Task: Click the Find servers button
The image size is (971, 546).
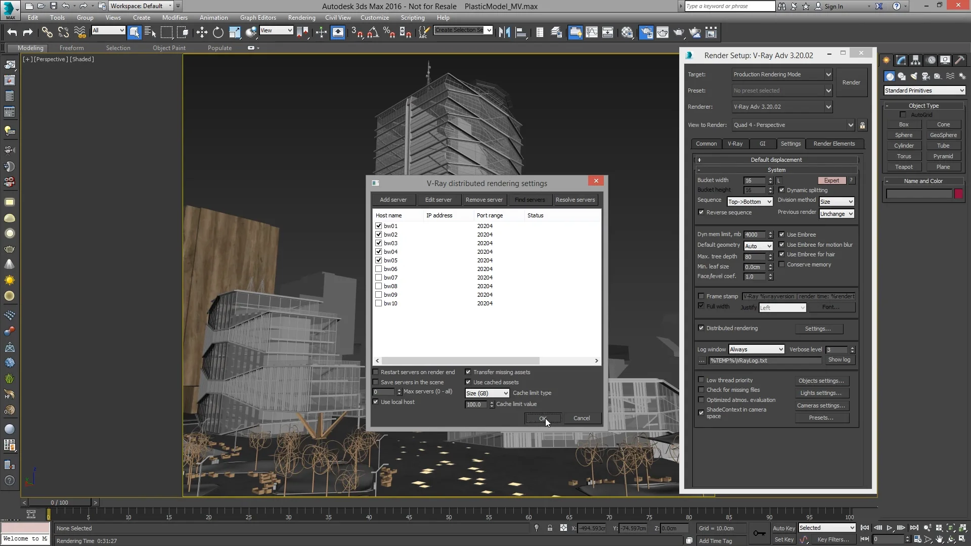Action: coord(529,199)
